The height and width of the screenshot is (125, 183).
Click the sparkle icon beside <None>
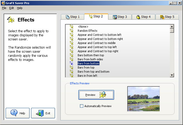coord(71,27)
